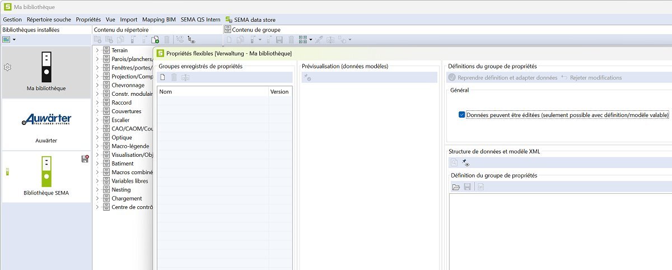
Task: Open the Gestion menu
Action: (12, 20)
